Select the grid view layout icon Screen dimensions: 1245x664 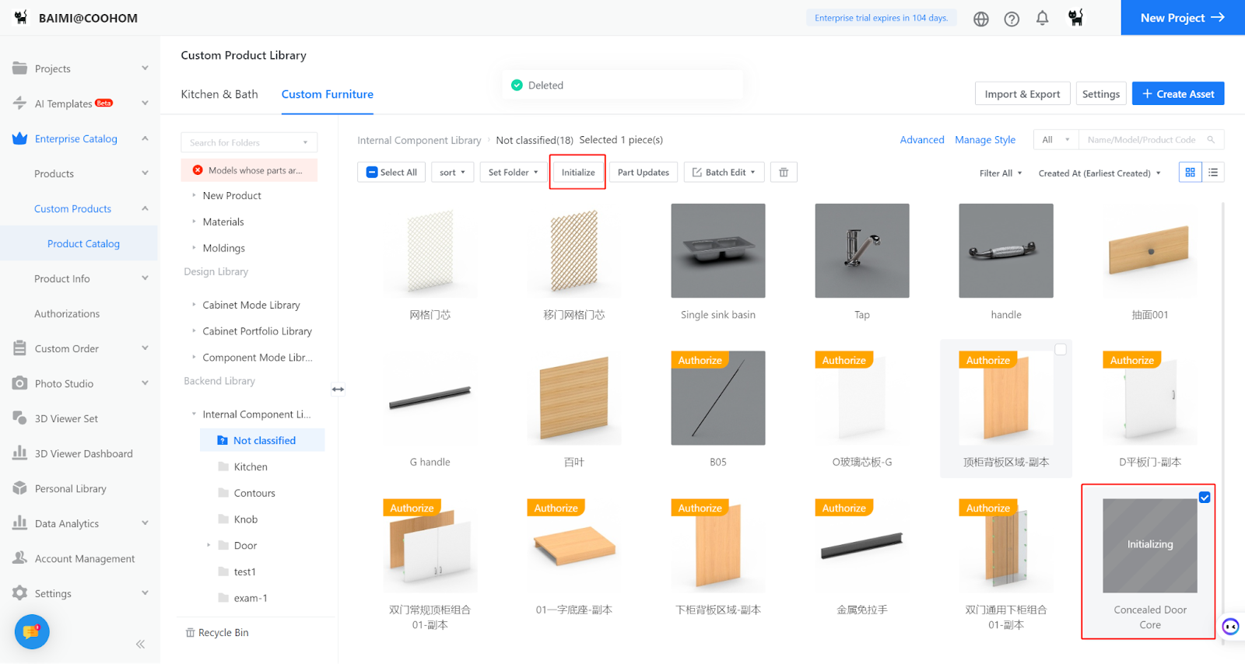point(1190,173)
